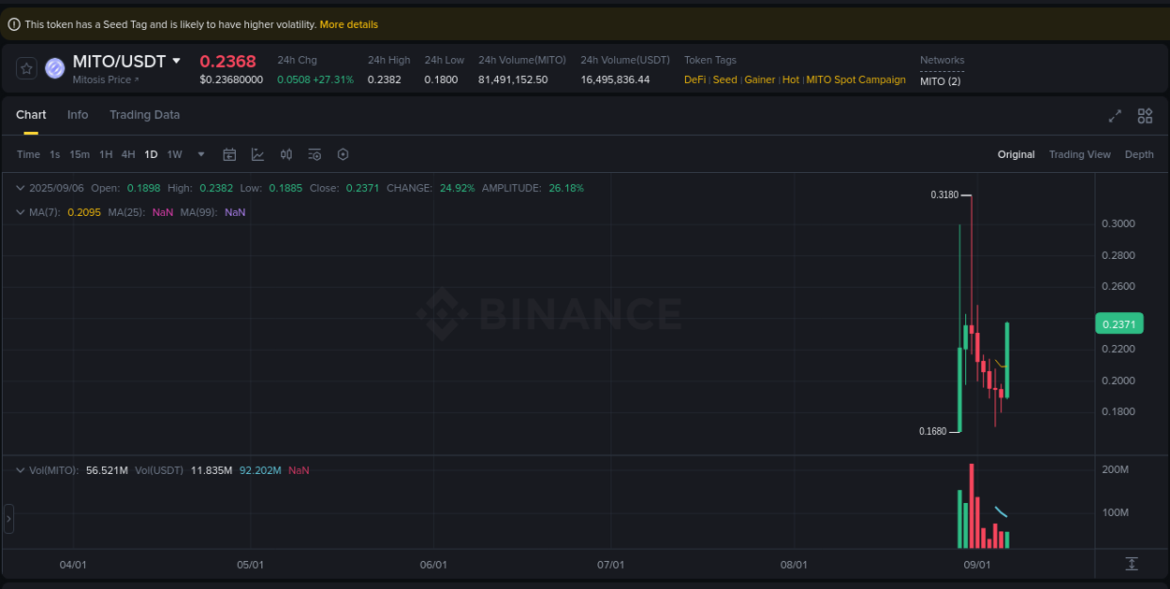
Task: Click the candlestick display settings icon
Action: 286,154
